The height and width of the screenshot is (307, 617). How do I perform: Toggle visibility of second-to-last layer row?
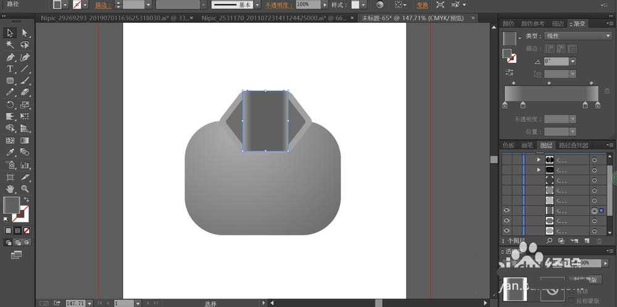506,221
